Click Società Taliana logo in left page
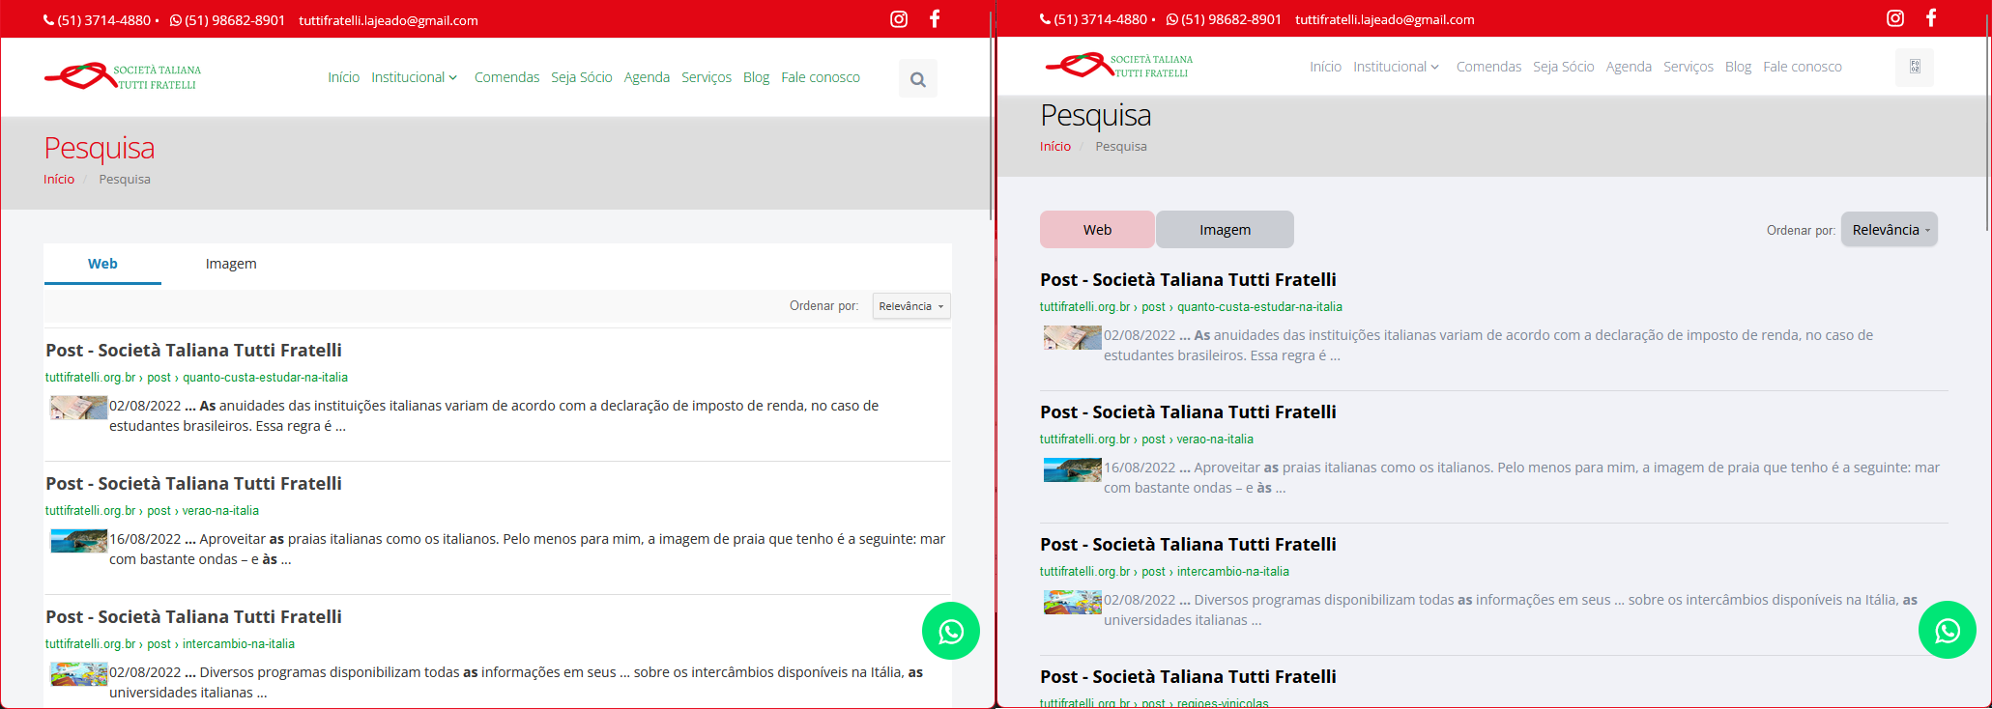The height and width of the screenshot is (709, 1992). tap(123, 76)
